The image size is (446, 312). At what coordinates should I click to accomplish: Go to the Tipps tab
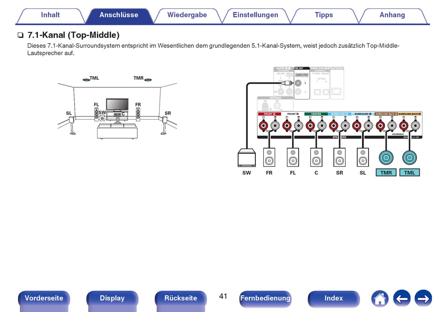coord(323,15)
